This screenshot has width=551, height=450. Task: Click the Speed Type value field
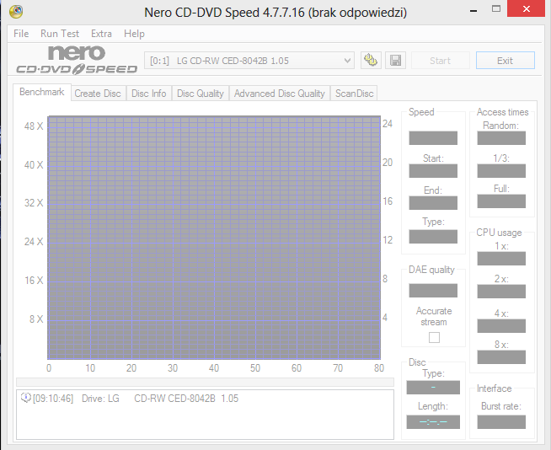433,237
